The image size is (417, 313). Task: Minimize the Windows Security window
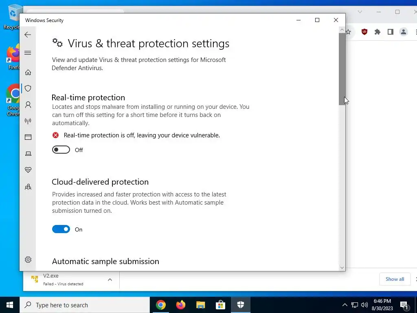298,20
